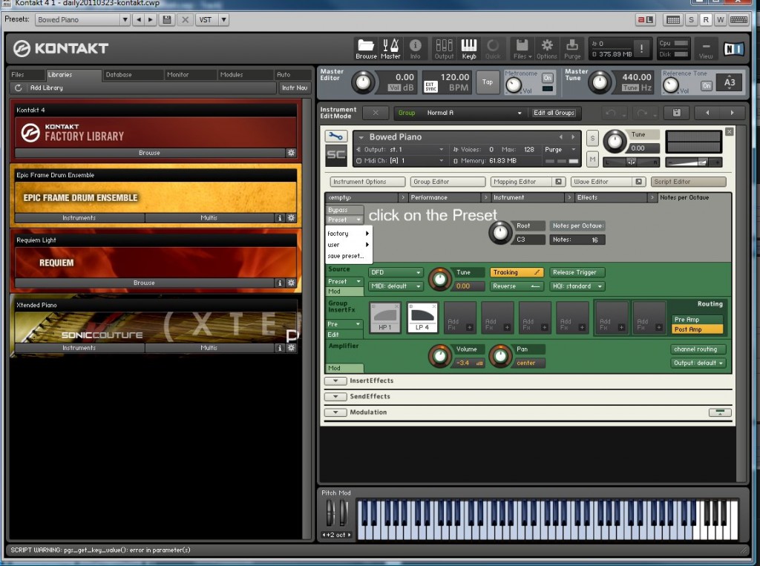The image size is (760, 566).
Task: Click the Epic Frame Drum Ensemble banner
Action: pos(154,198)
